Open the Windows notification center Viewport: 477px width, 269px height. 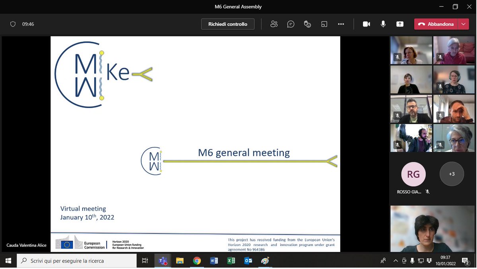[x=465, y=261]
